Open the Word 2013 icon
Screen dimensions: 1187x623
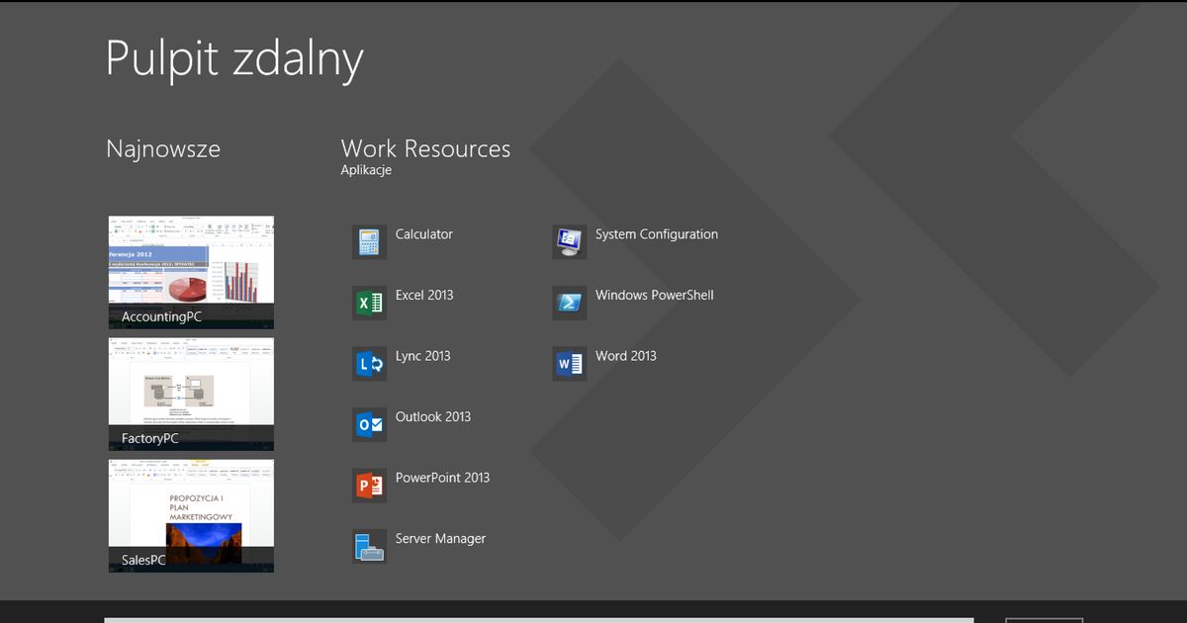click(x=569, y=364)
